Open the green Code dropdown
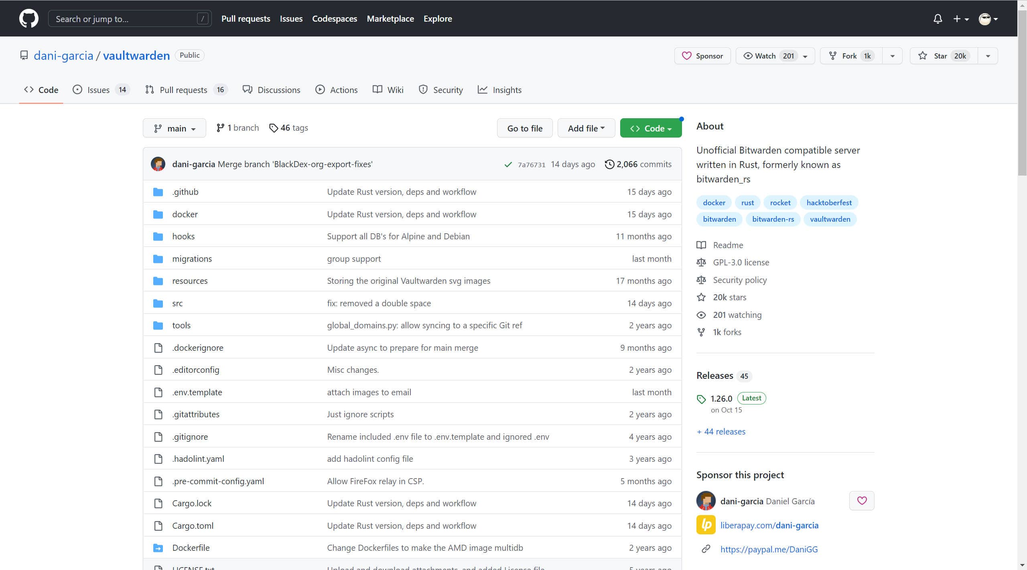 pos(651,128)
